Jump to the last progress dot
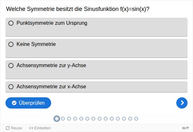Image resolution: width=193 pixels, height=132 pixels. click(136, 119)
